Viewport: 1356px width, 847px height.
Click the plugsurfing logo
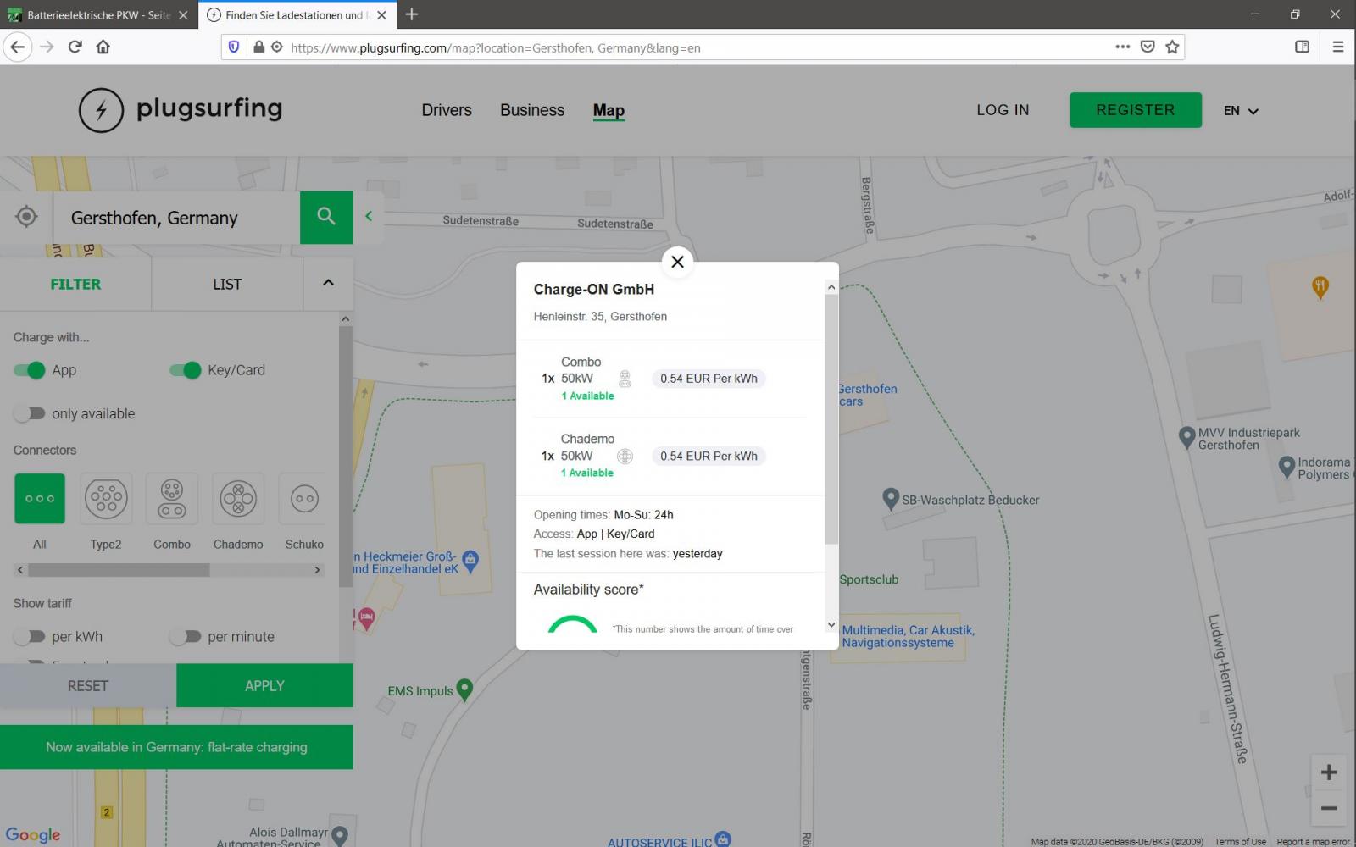tap(181, 110)
